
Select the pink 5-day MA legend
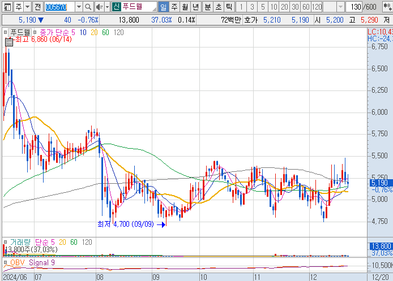73,32
